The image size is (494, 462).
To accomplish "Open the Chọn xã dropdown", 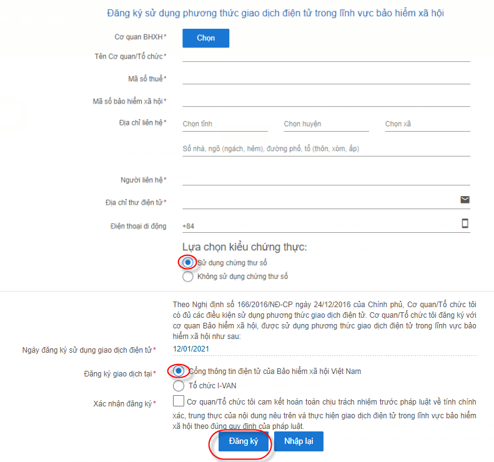I will (x=428, y=124).
